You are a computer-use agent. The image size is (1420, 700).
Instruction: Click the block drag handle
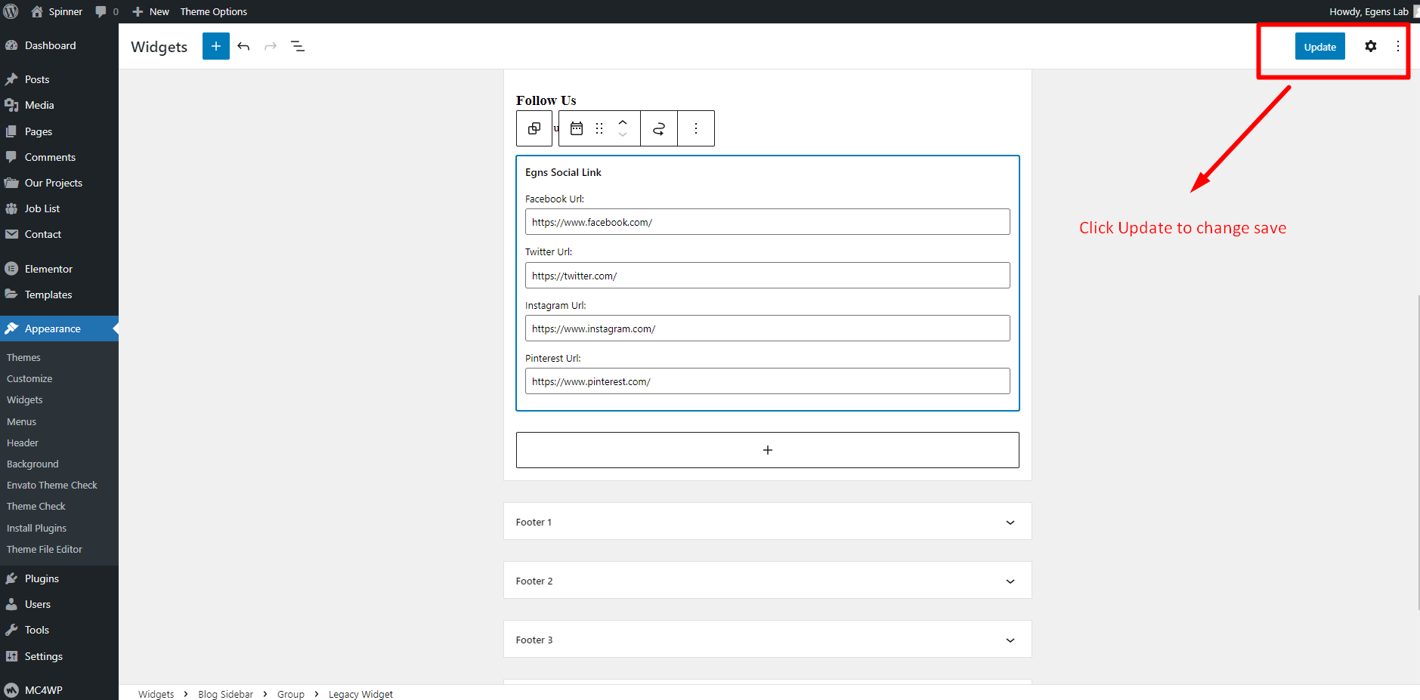[x=599, y=128]
